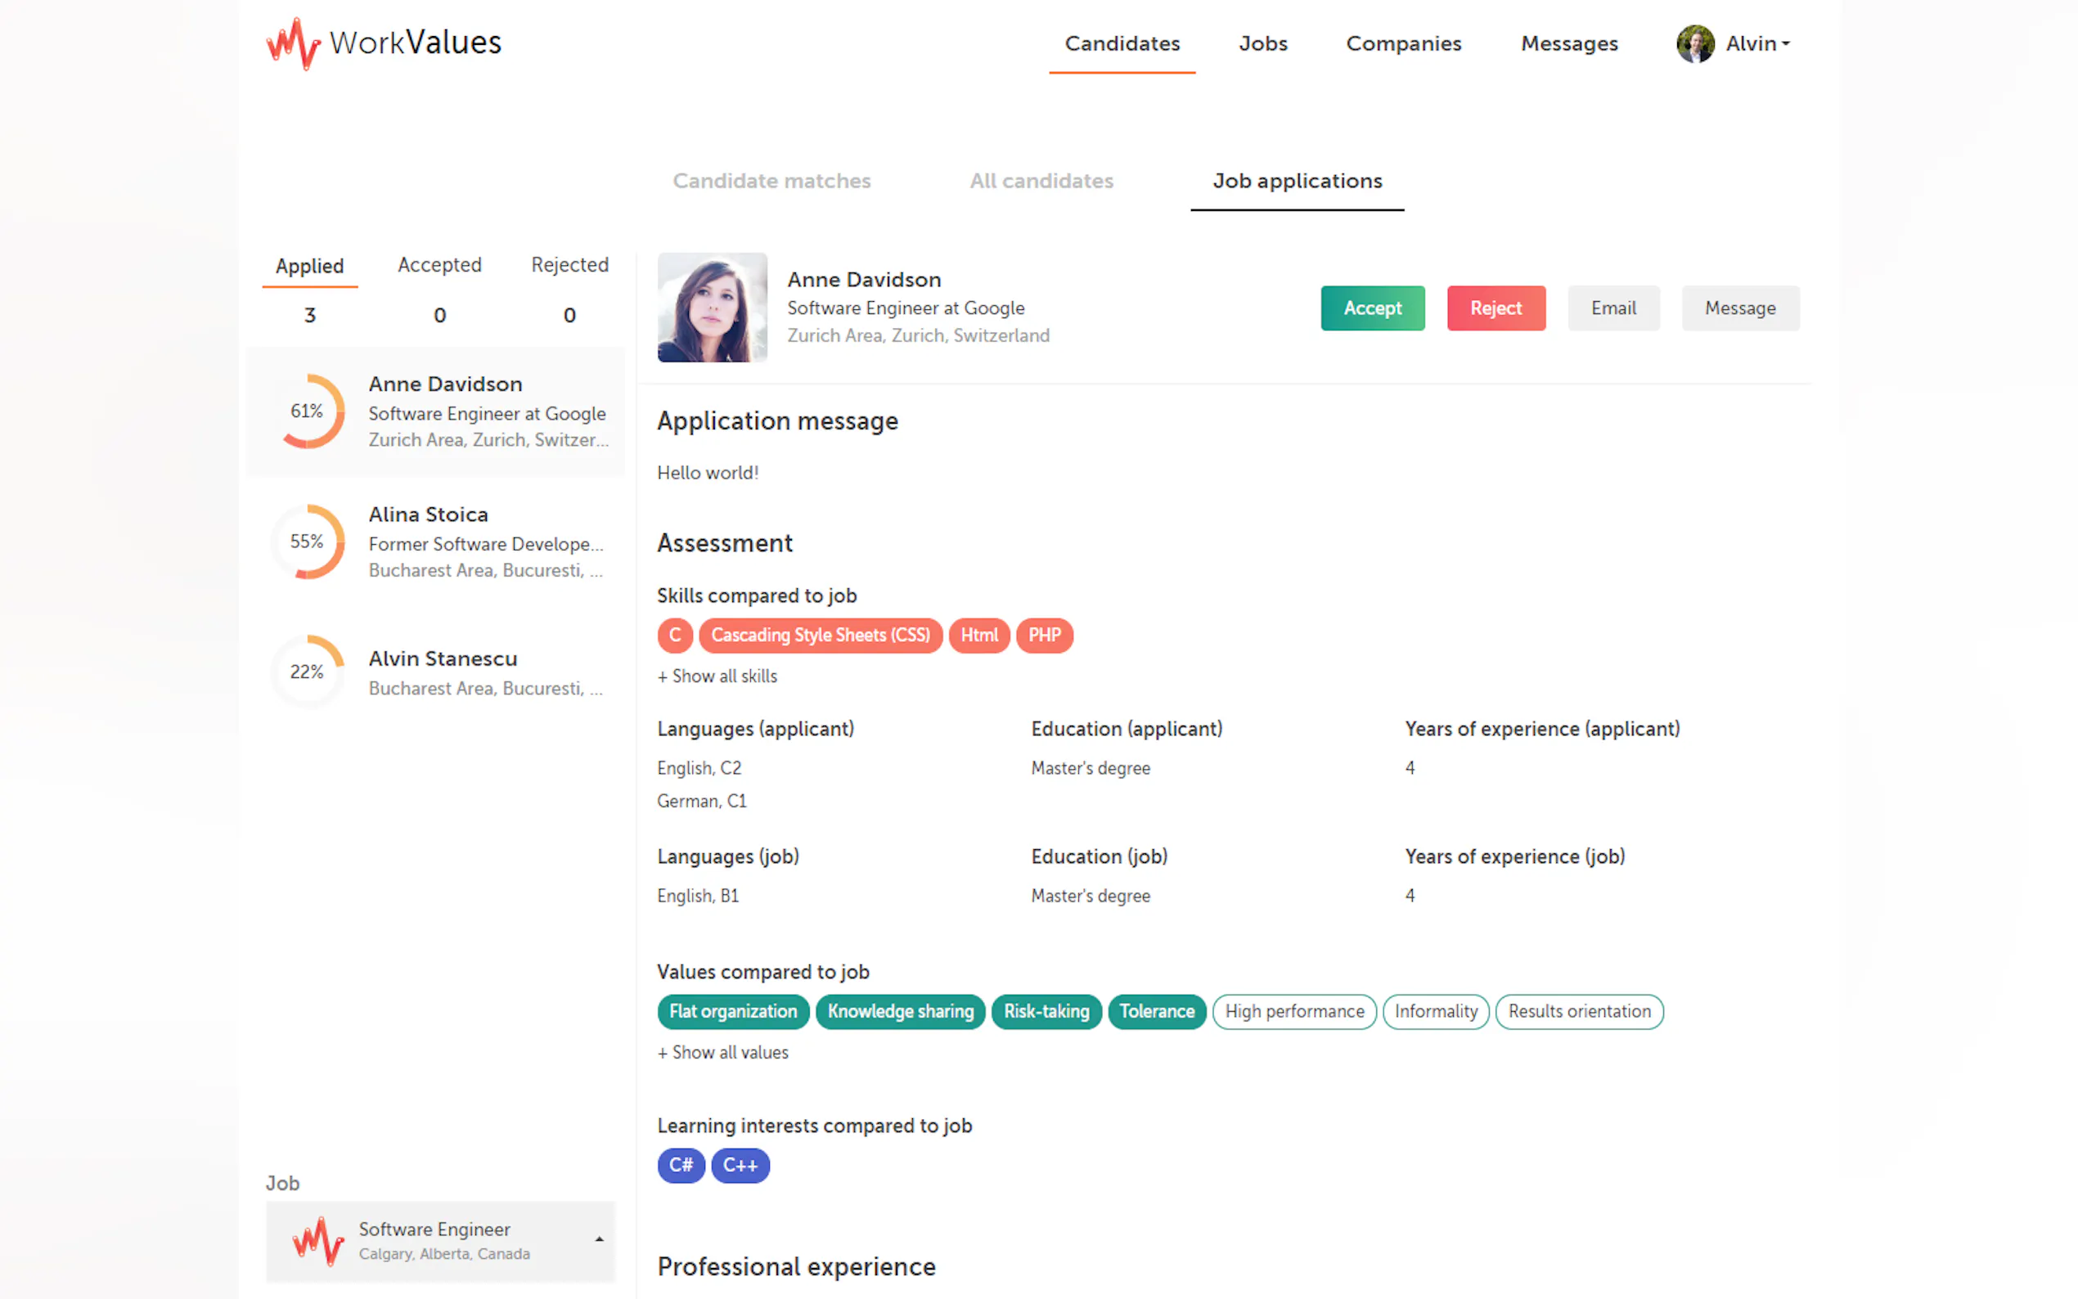Click the Software Engineer job company logo
The height and width of the screenshot is (1299, 2078).
318,1241
